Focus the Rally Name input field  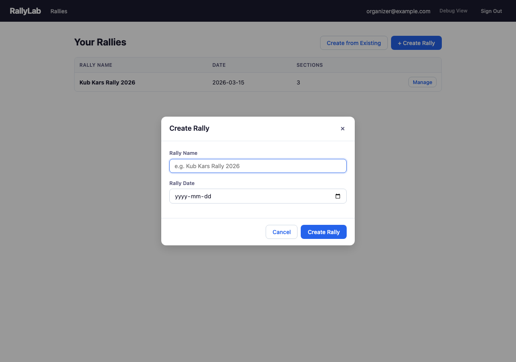point(258,166)
